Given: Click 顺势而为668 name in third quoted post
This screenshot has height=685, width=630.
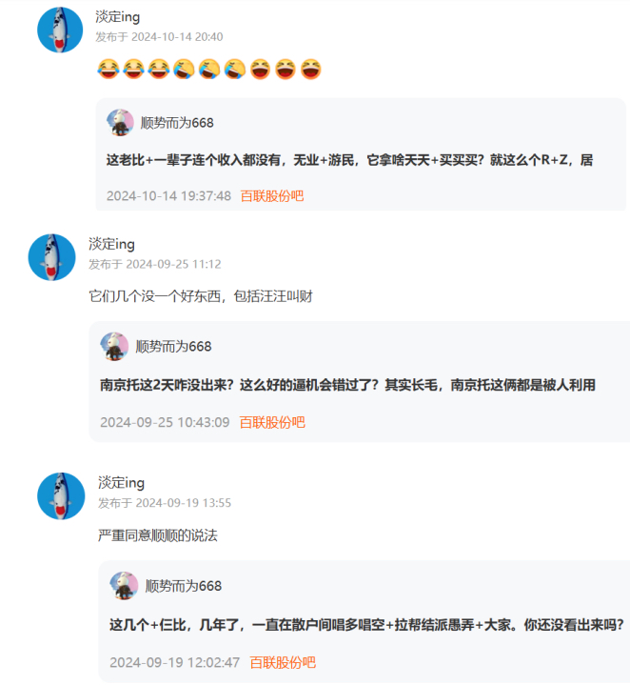Looking at the screenshot, I should [184, 585].
